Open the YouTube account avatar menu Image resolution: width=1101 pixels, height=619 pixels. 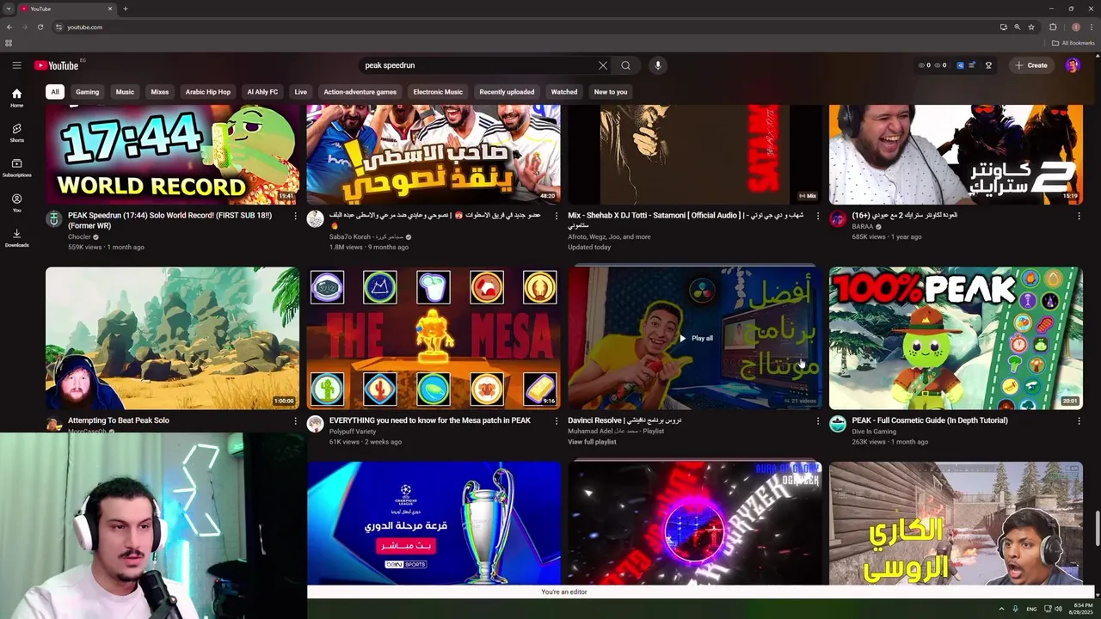(x=1073, y=65)
